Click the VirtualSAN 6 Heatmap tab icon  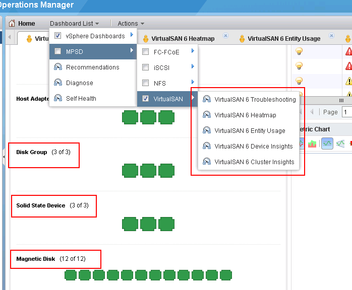click(146, 39)
